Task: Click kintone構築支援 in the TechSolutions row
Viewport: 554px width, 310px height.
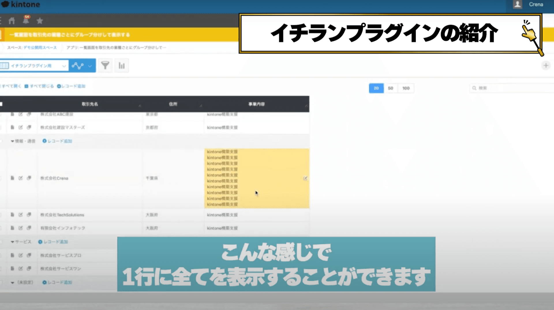Action: coord(222,215)
